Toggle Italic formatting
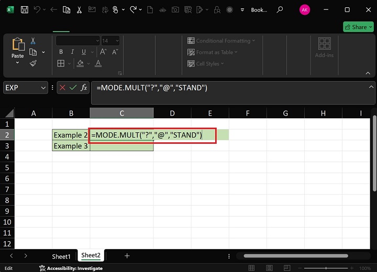 tap(72, 52)
